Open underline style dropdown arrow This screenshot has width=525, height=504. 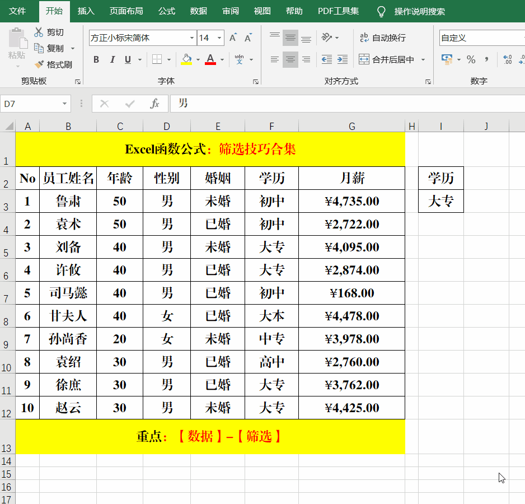point(140,60)
